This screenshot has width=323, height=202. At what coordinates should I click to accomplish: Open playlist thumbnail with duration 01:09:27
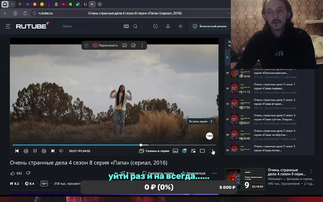(x=241, y=119)
